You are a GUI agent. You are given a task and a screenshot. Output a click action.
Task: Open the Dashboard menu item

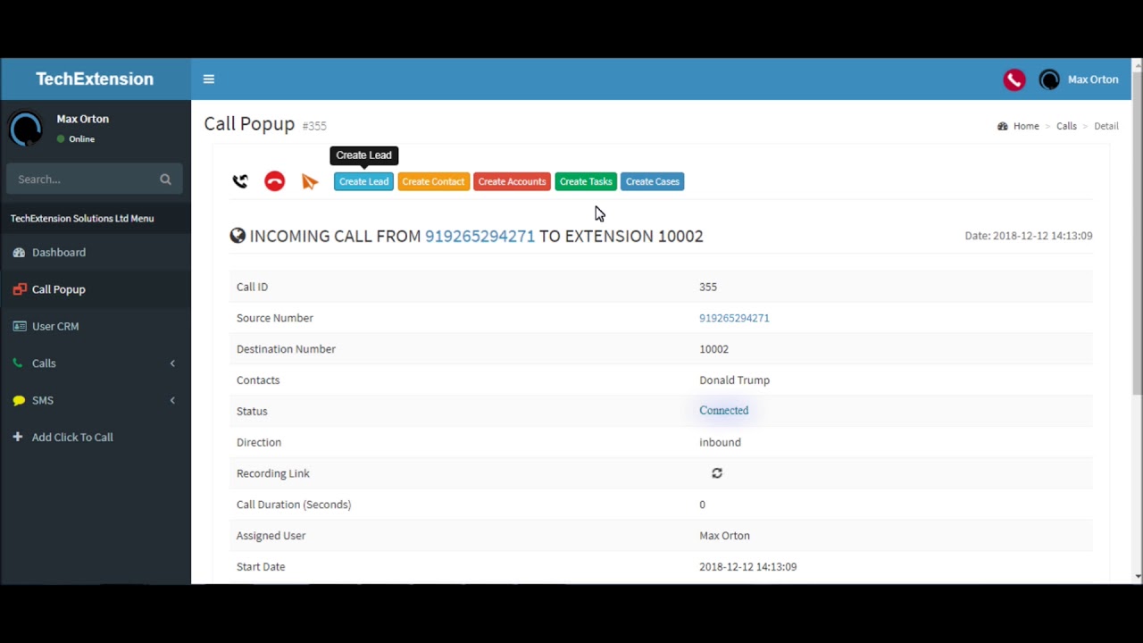pos(59,253)
